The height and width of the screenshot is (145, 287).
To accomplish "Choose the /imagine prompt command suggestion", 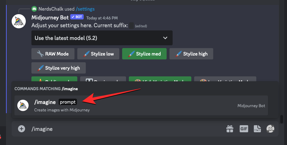I will tap(141, 105).
